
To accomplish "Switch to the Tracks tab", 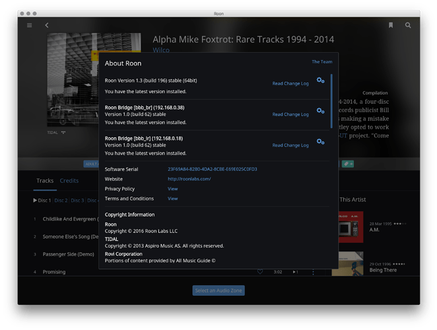I will coord(45,181).
